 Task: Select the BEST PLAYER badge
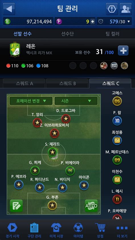click(114, 66)
